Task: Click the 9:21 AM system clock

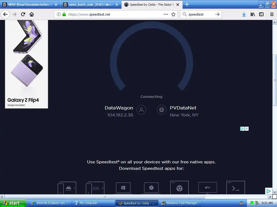Action: point(267,203)
